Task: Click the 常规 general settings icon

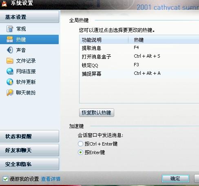Action: 10,29
